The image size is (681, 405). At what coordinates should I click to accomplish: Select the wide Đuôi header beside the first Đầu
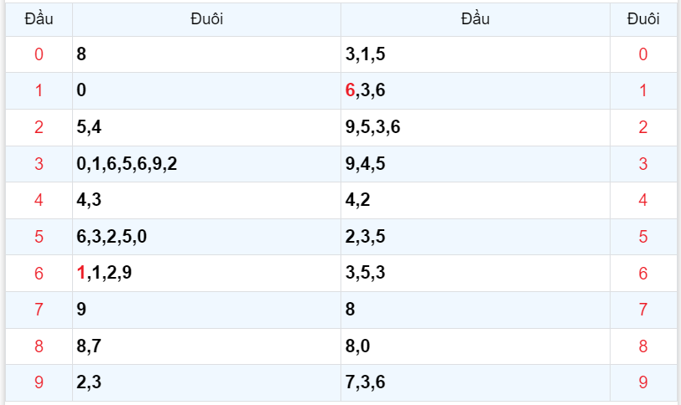pos(206,19)
